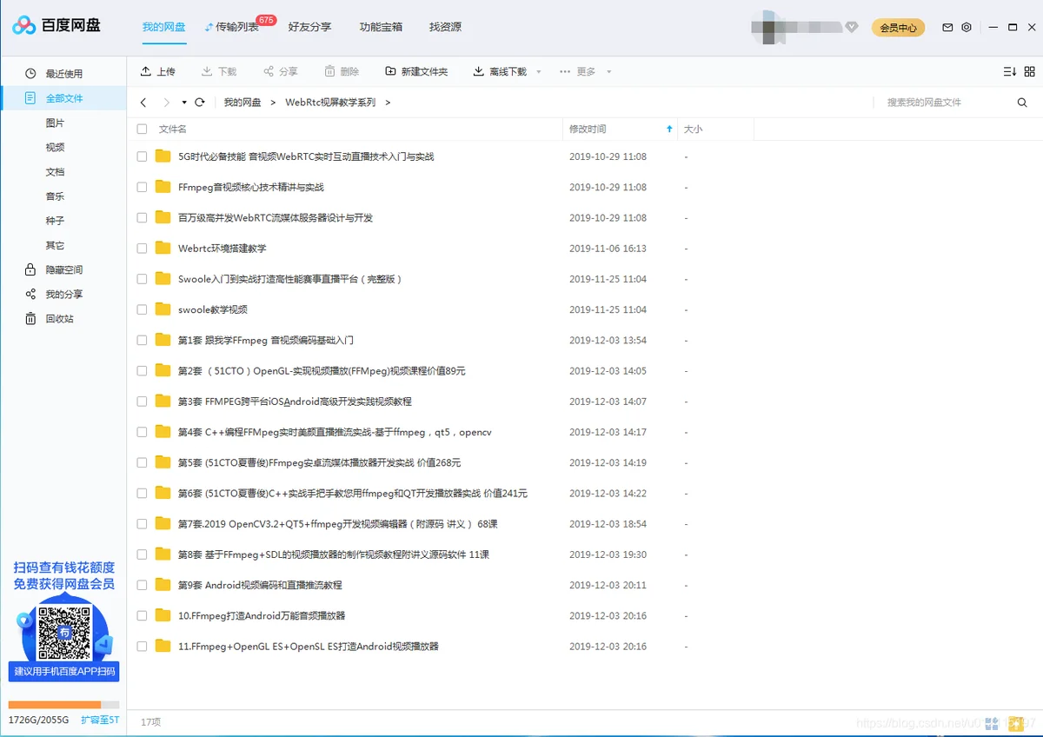Open the sort order icon
The height and width of the screenshot is (737, 1043).
pyautogui.click(x=1009, y=71)
